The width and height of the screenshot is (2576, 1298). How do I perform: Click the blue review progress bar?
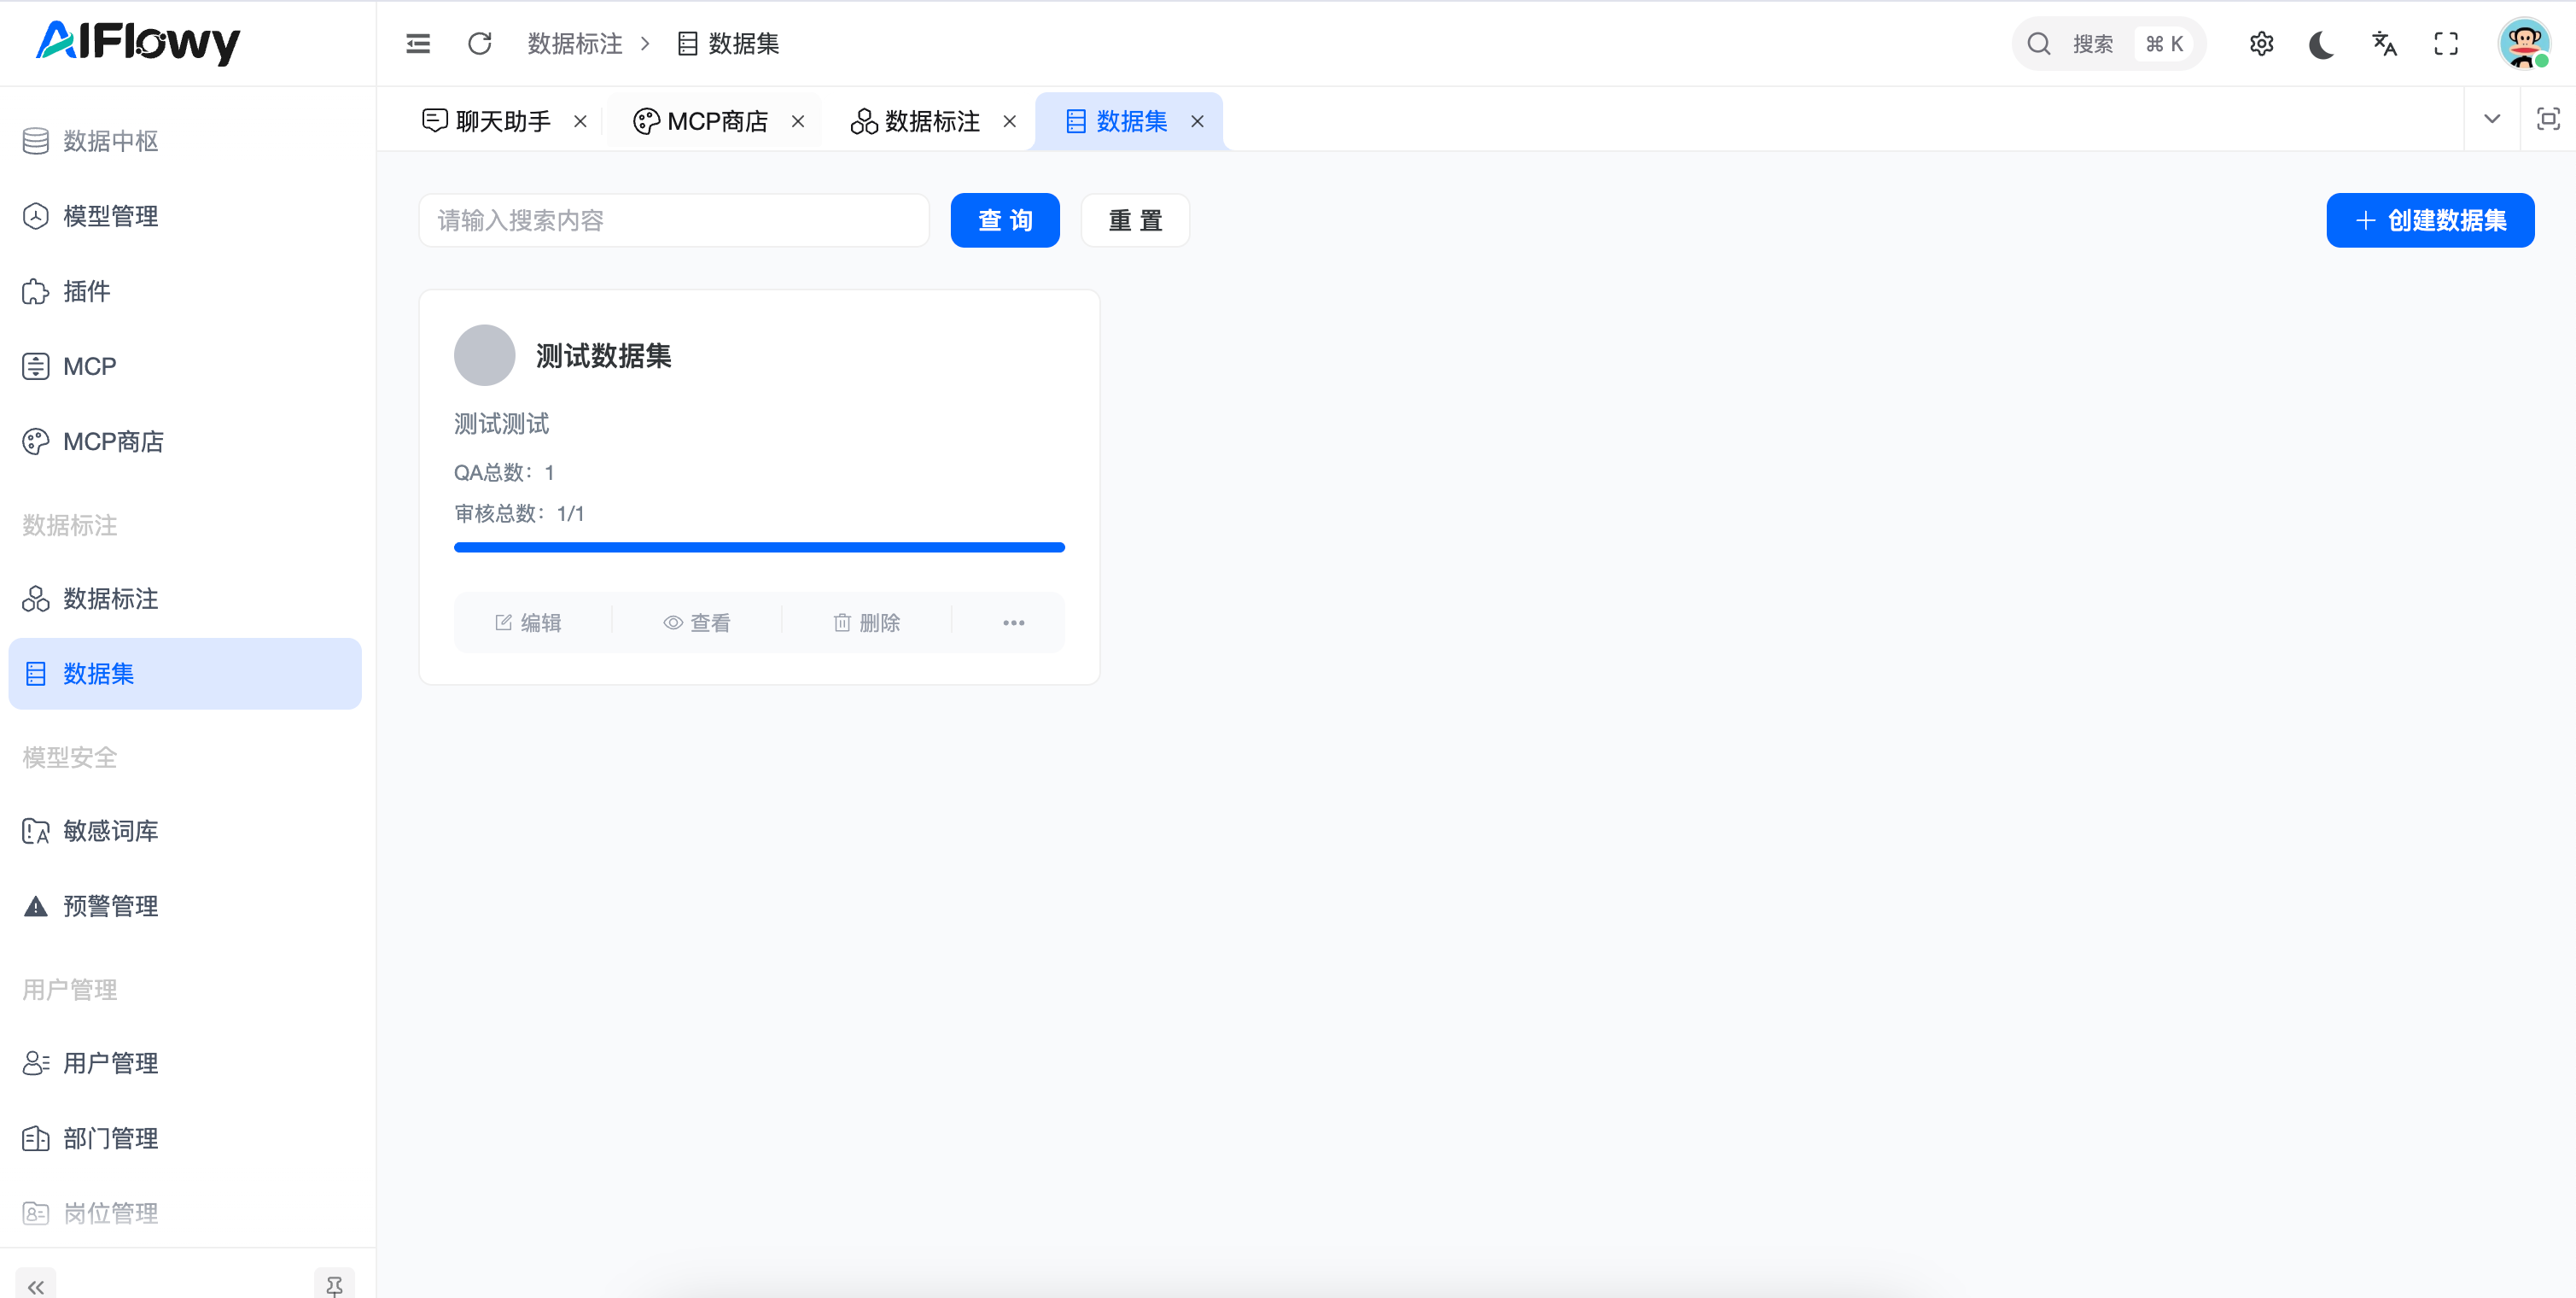[759, 547]
